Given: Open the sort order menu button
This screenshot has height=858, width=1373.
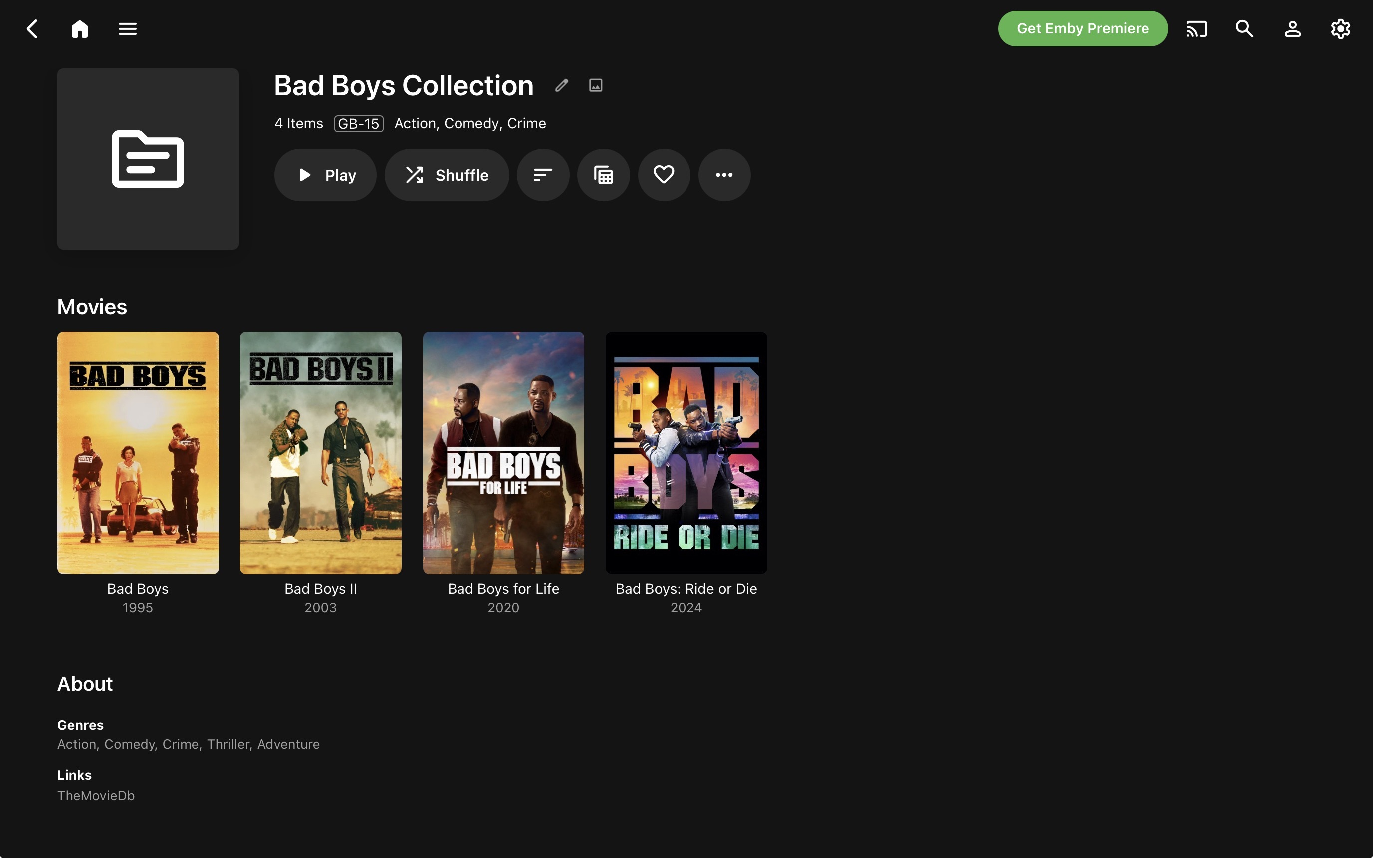Looking at the screenshot, I should [543, 175].
